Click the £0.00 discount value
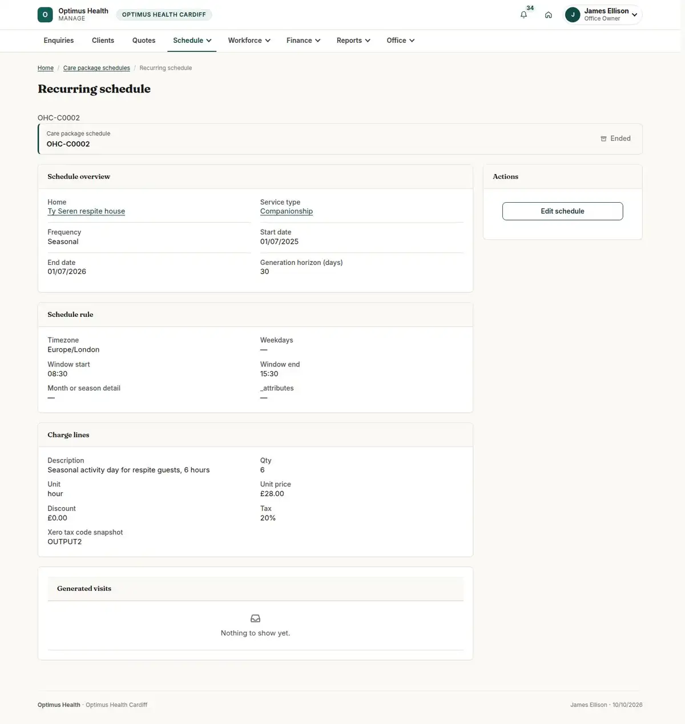The image size is (685, 724). (57, 518)
